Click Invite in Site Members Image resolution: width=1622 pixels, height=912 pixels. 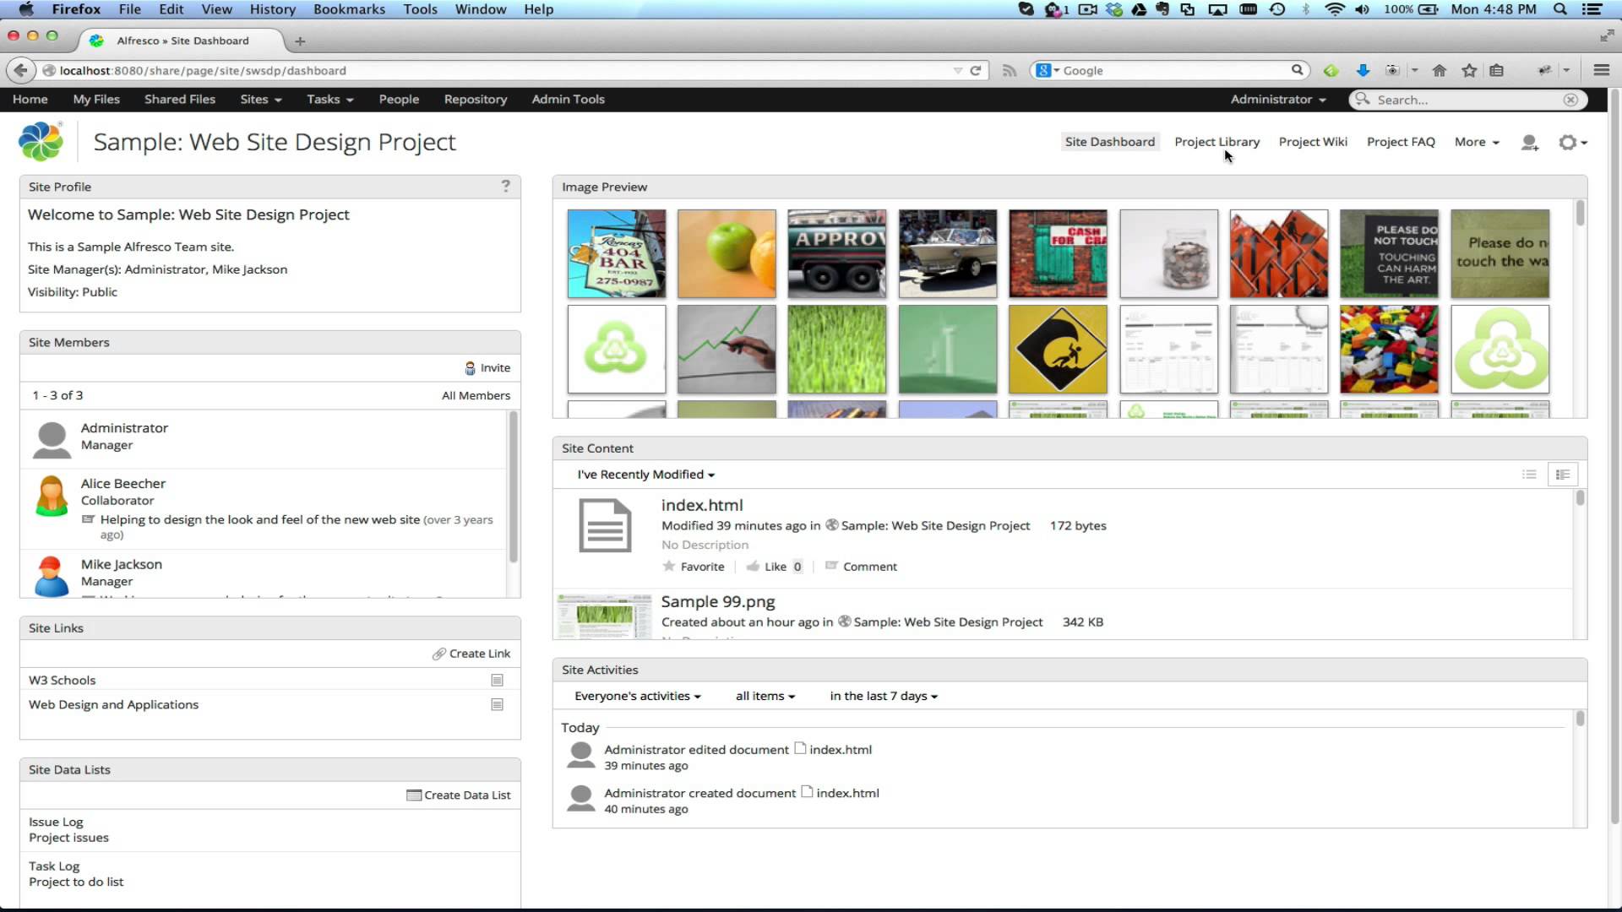pyautogui.click(x=487, y=368)
